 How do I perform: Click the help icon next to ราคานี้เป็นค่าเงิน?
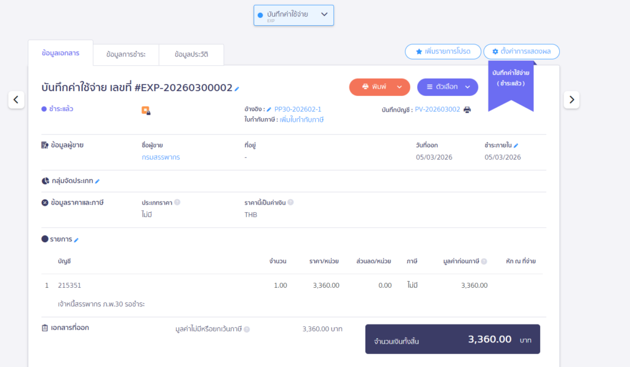290,202
